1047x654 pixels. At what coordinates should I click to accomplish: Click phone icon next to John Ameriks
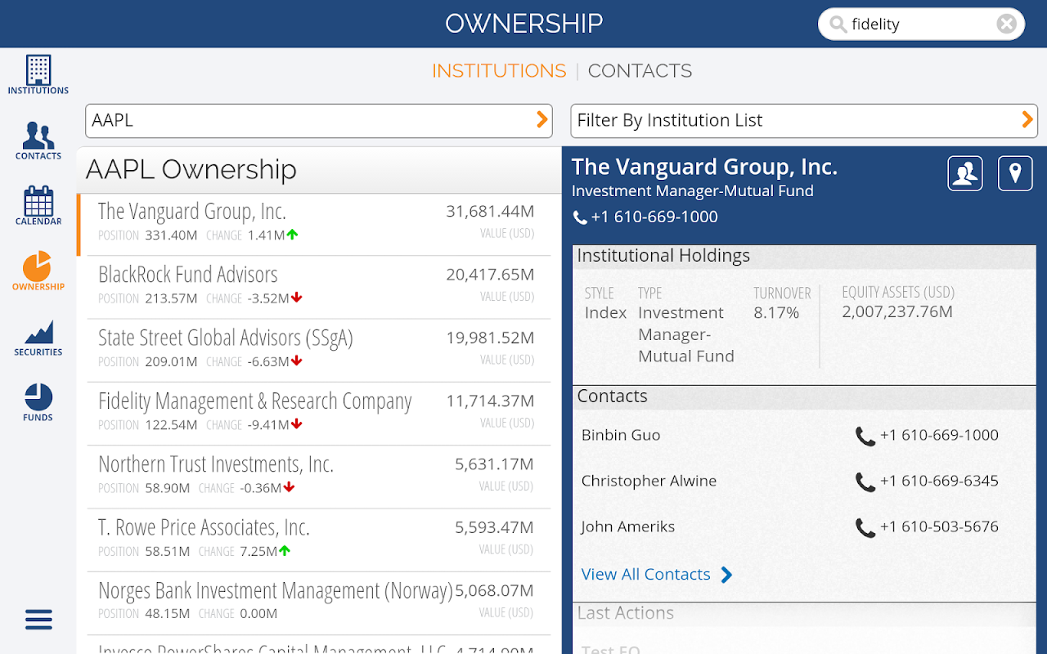(865, 527)
